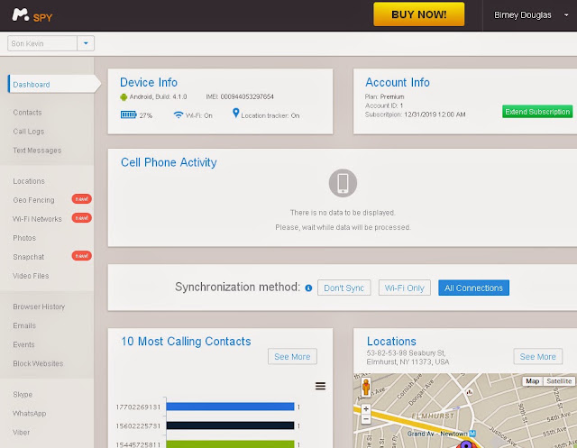This screenshot has width=577, height=448.
Task: Click the green bar for 15445725811
Action: (230, 444)
